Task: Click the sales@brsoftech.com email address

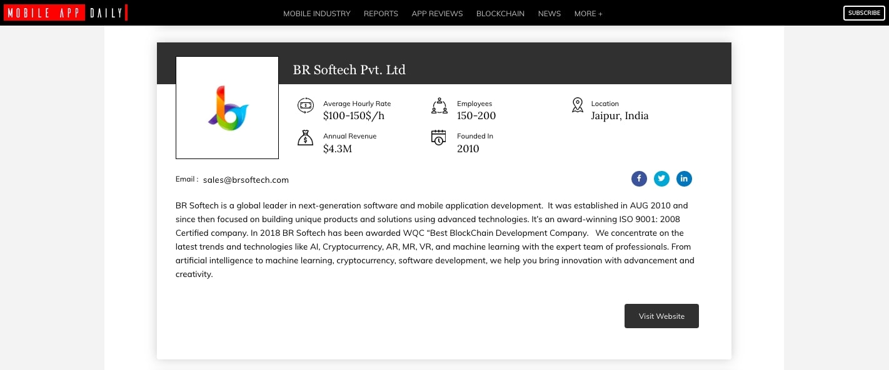Action: coord(246,180)
